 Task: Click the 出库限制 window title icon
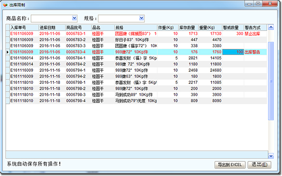pyautogui.click(x=5, y=5)
